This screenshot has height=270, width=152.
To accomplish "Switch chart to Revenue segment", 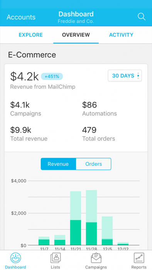I will coord(58,164).
